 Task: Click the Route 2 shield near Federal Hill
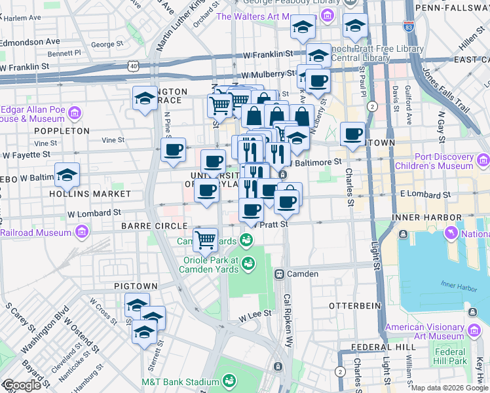click(x=340, y=372)
